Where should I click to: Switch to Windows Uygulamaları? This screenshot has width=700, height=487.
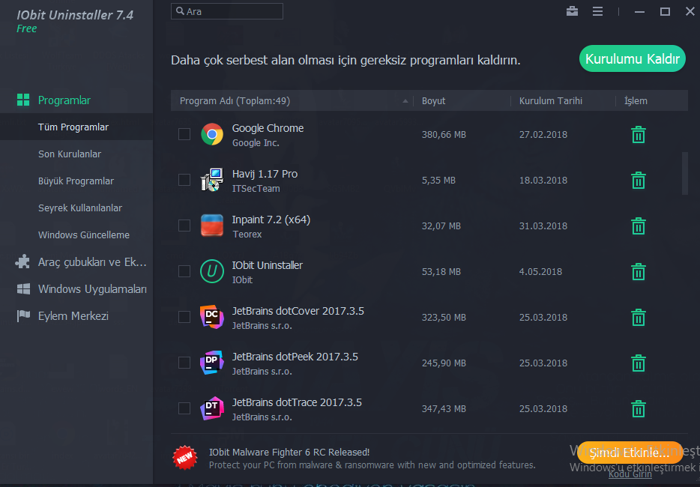(92, 288)
